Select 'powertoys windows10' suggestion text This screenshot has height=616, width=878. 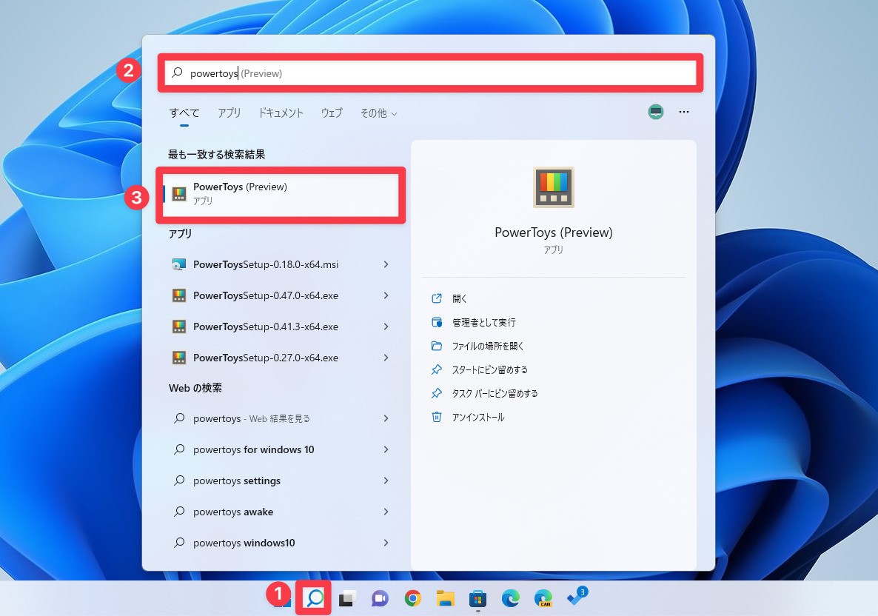(x=244, y=543)
